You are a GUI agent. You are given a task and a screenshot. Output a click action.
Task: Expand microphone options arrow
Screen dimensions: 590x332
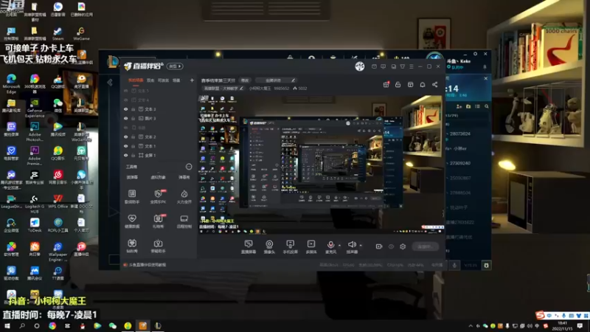[339, 246]
